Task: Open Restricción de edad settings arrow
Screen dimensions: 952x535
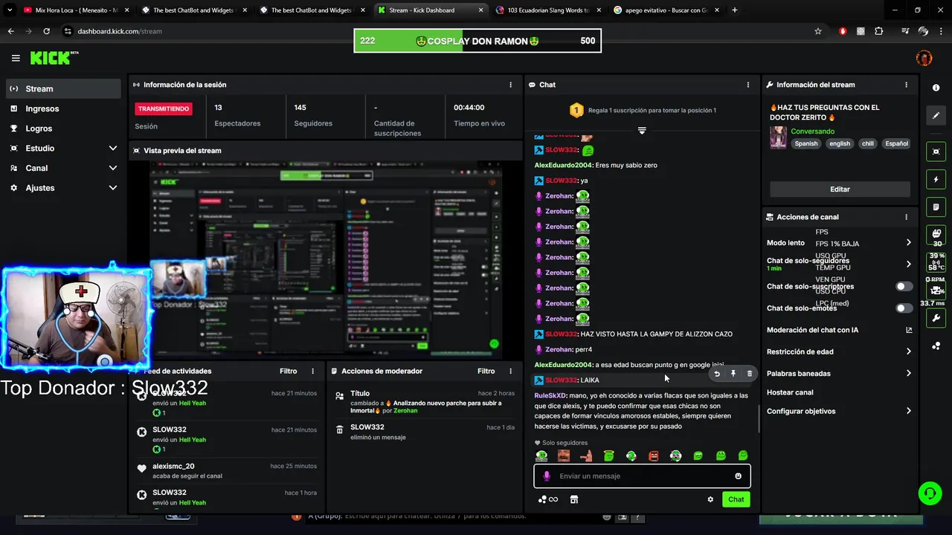Action: [x=908, y=351]
